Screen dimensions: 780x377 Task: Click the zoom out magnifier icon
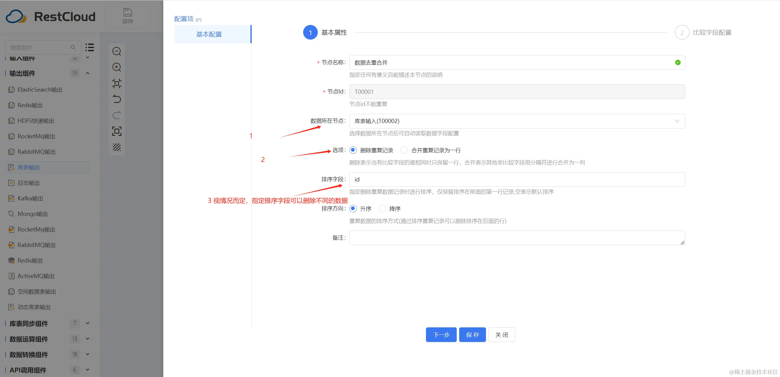(117, 51)
